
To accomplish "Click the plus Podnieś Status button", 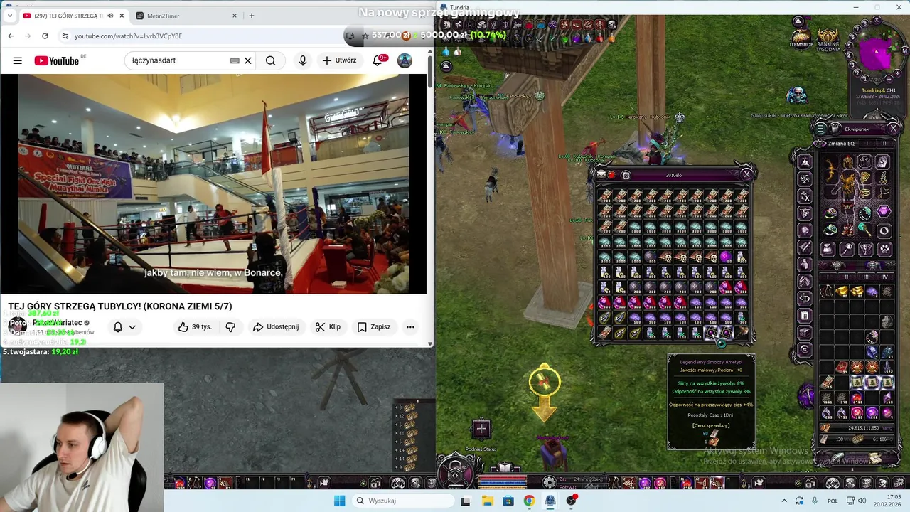I will point(481,428).
